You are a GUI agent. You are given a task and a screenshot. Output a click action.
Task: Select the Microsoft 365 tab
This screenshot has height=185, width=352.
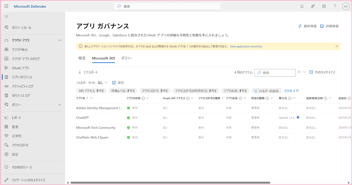click(x=104, y=58)
